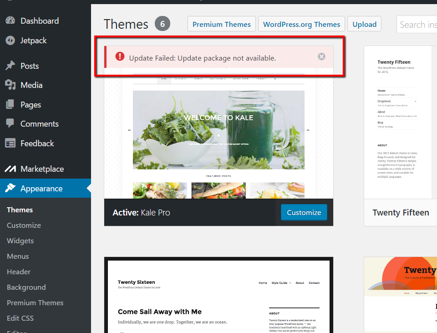
Task: Dismiss the Update Failed notice
Action: [x=321, y=56]
